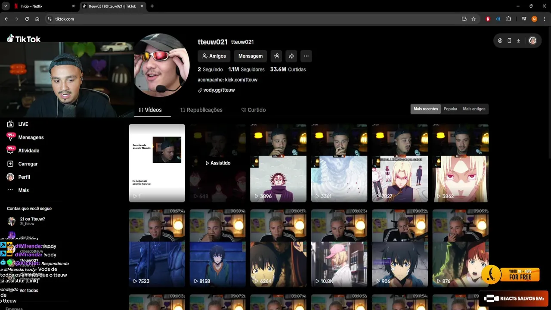Open the Carregar upload page
The width and height of the screenshot is (551, 310).
[x=22, y=164]
